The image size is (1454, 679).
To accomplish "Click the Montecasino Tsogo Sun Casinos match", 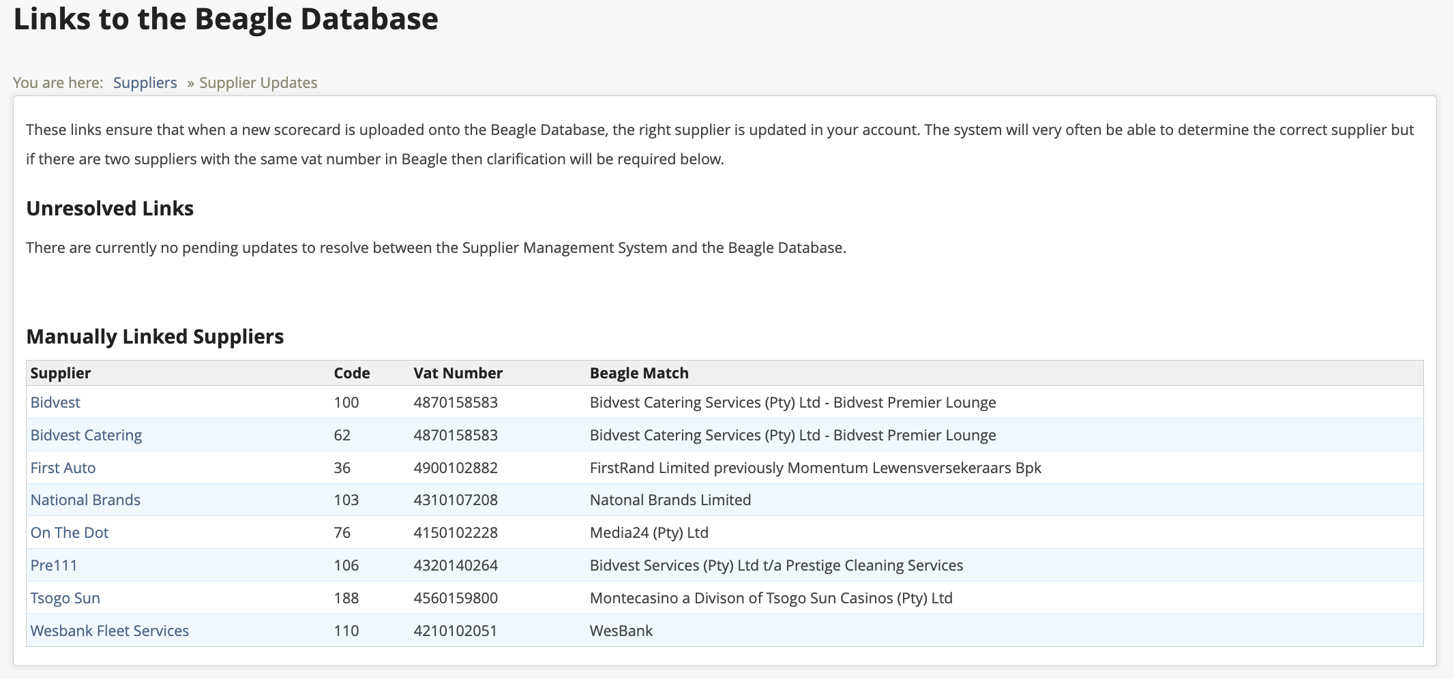I will pos(771,598).
